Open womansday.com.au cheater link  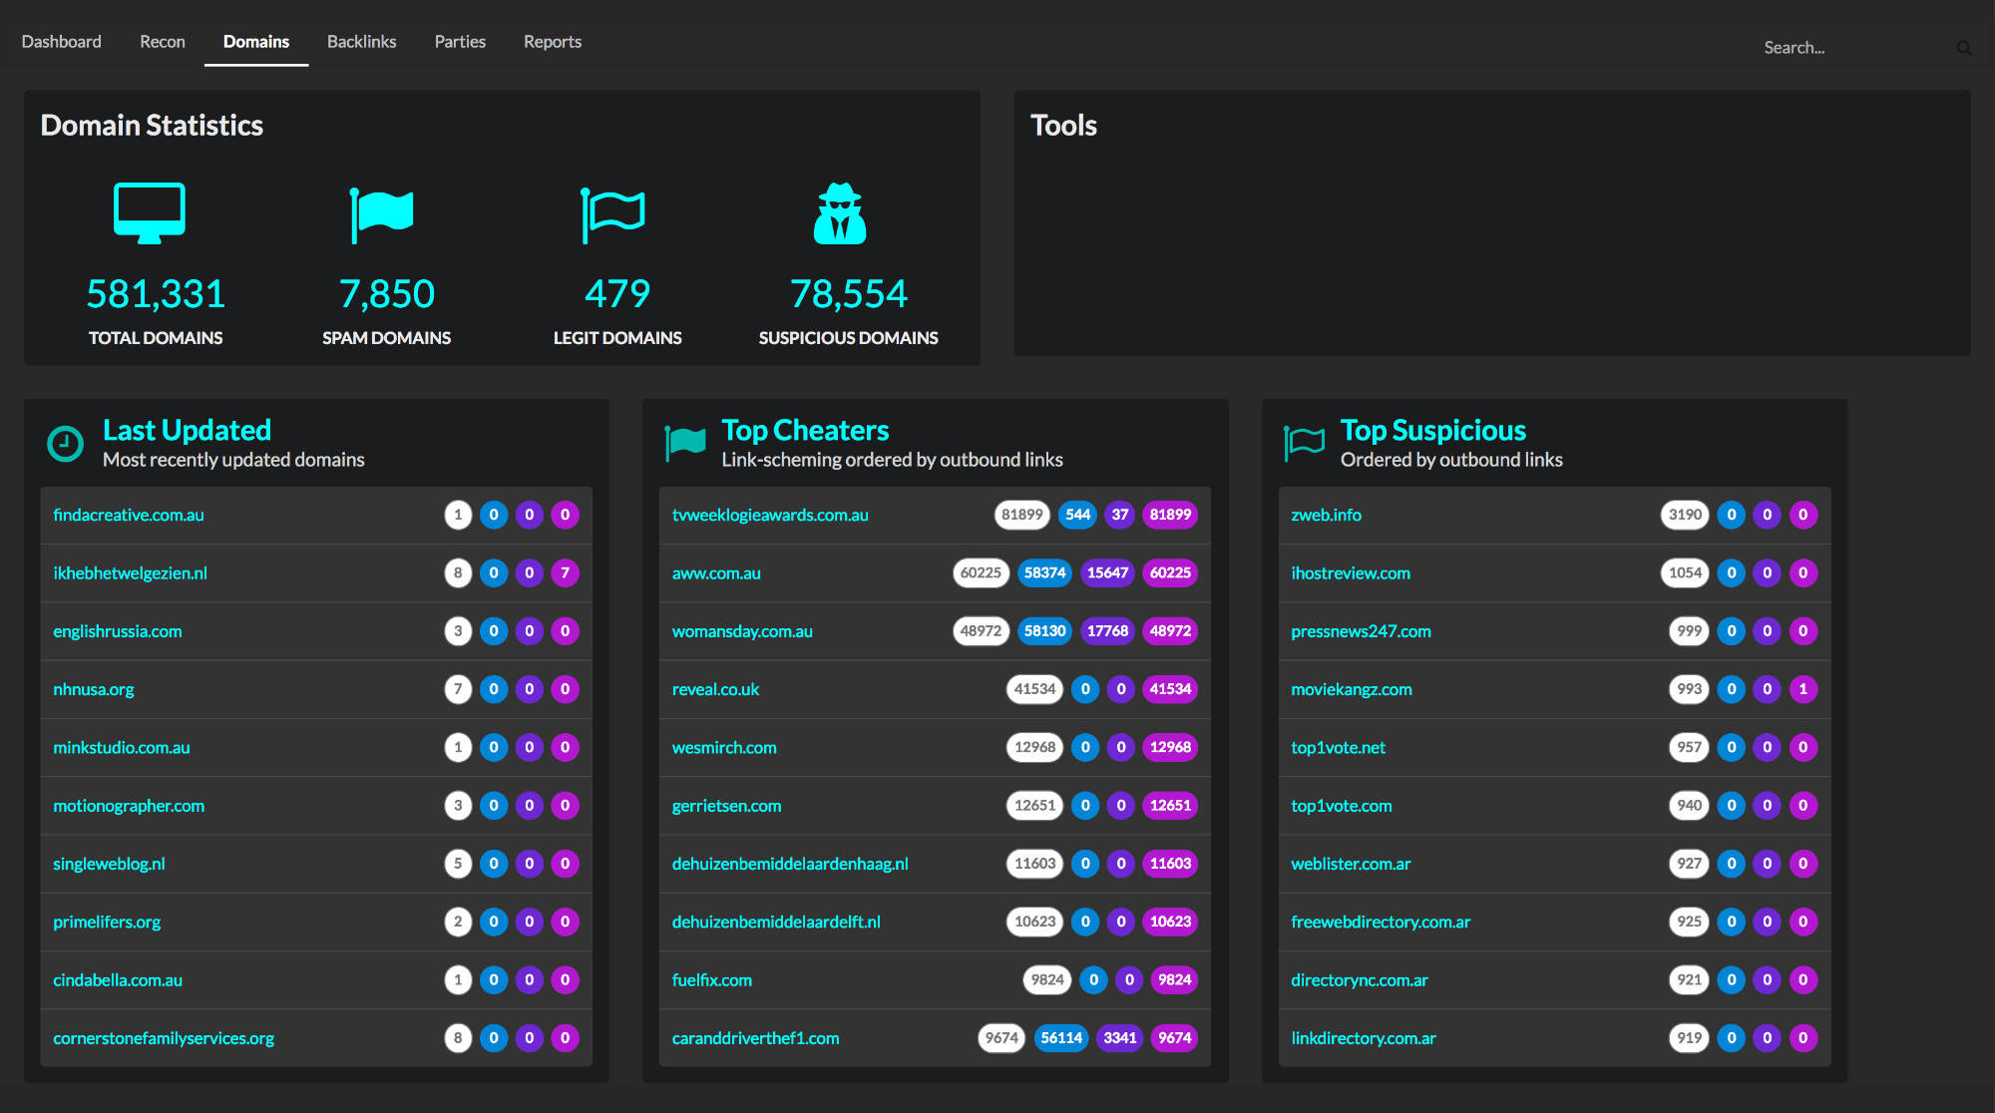742,631
